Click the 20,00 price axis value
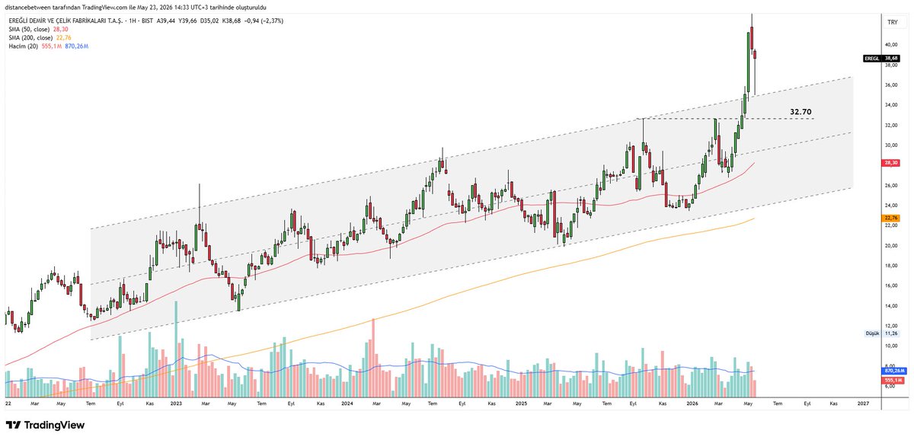Screen dimensions: 914x440 (891, 245)
